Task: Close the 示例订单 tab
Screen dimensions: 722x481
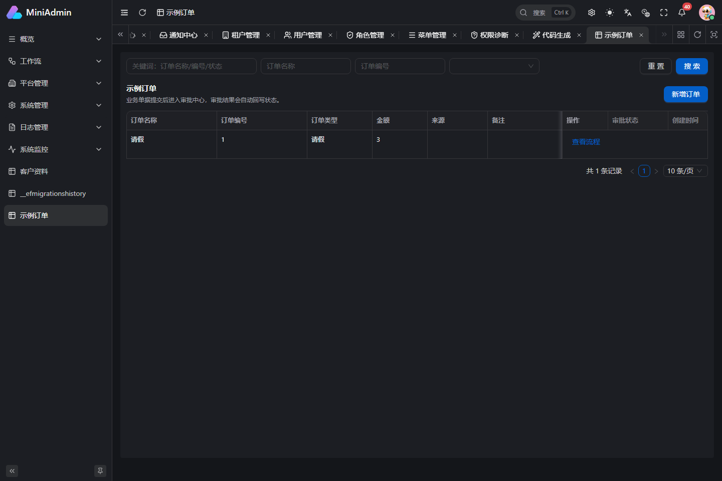Action: [x=641, y=35]
